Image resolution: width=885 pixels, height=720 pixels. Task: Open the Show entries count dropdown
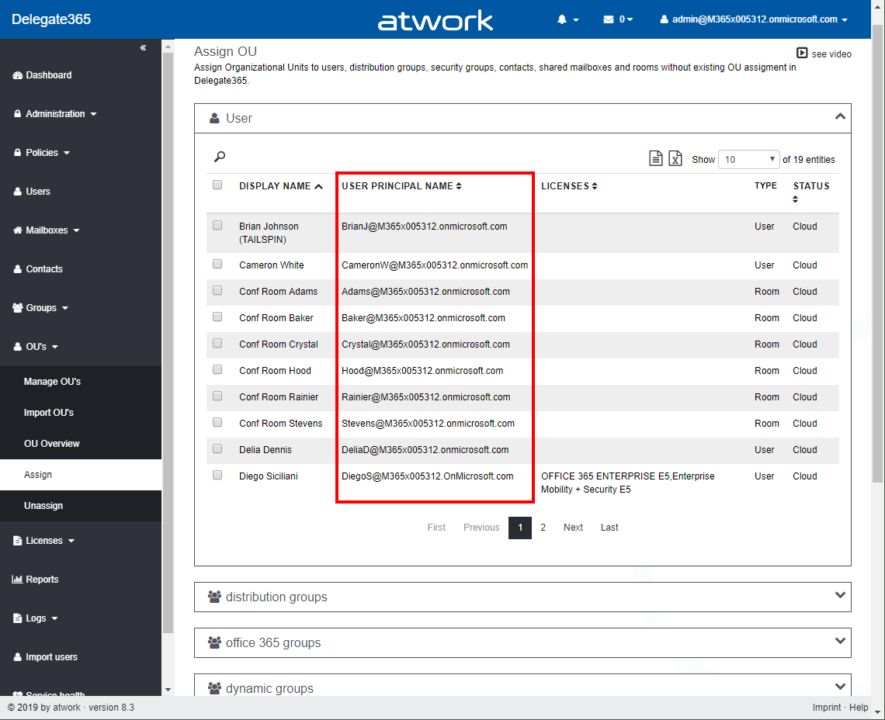point(748,159)
